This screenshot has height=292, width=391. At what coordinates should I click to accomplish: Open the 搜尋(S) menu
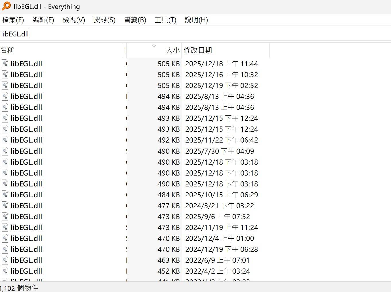104,20
